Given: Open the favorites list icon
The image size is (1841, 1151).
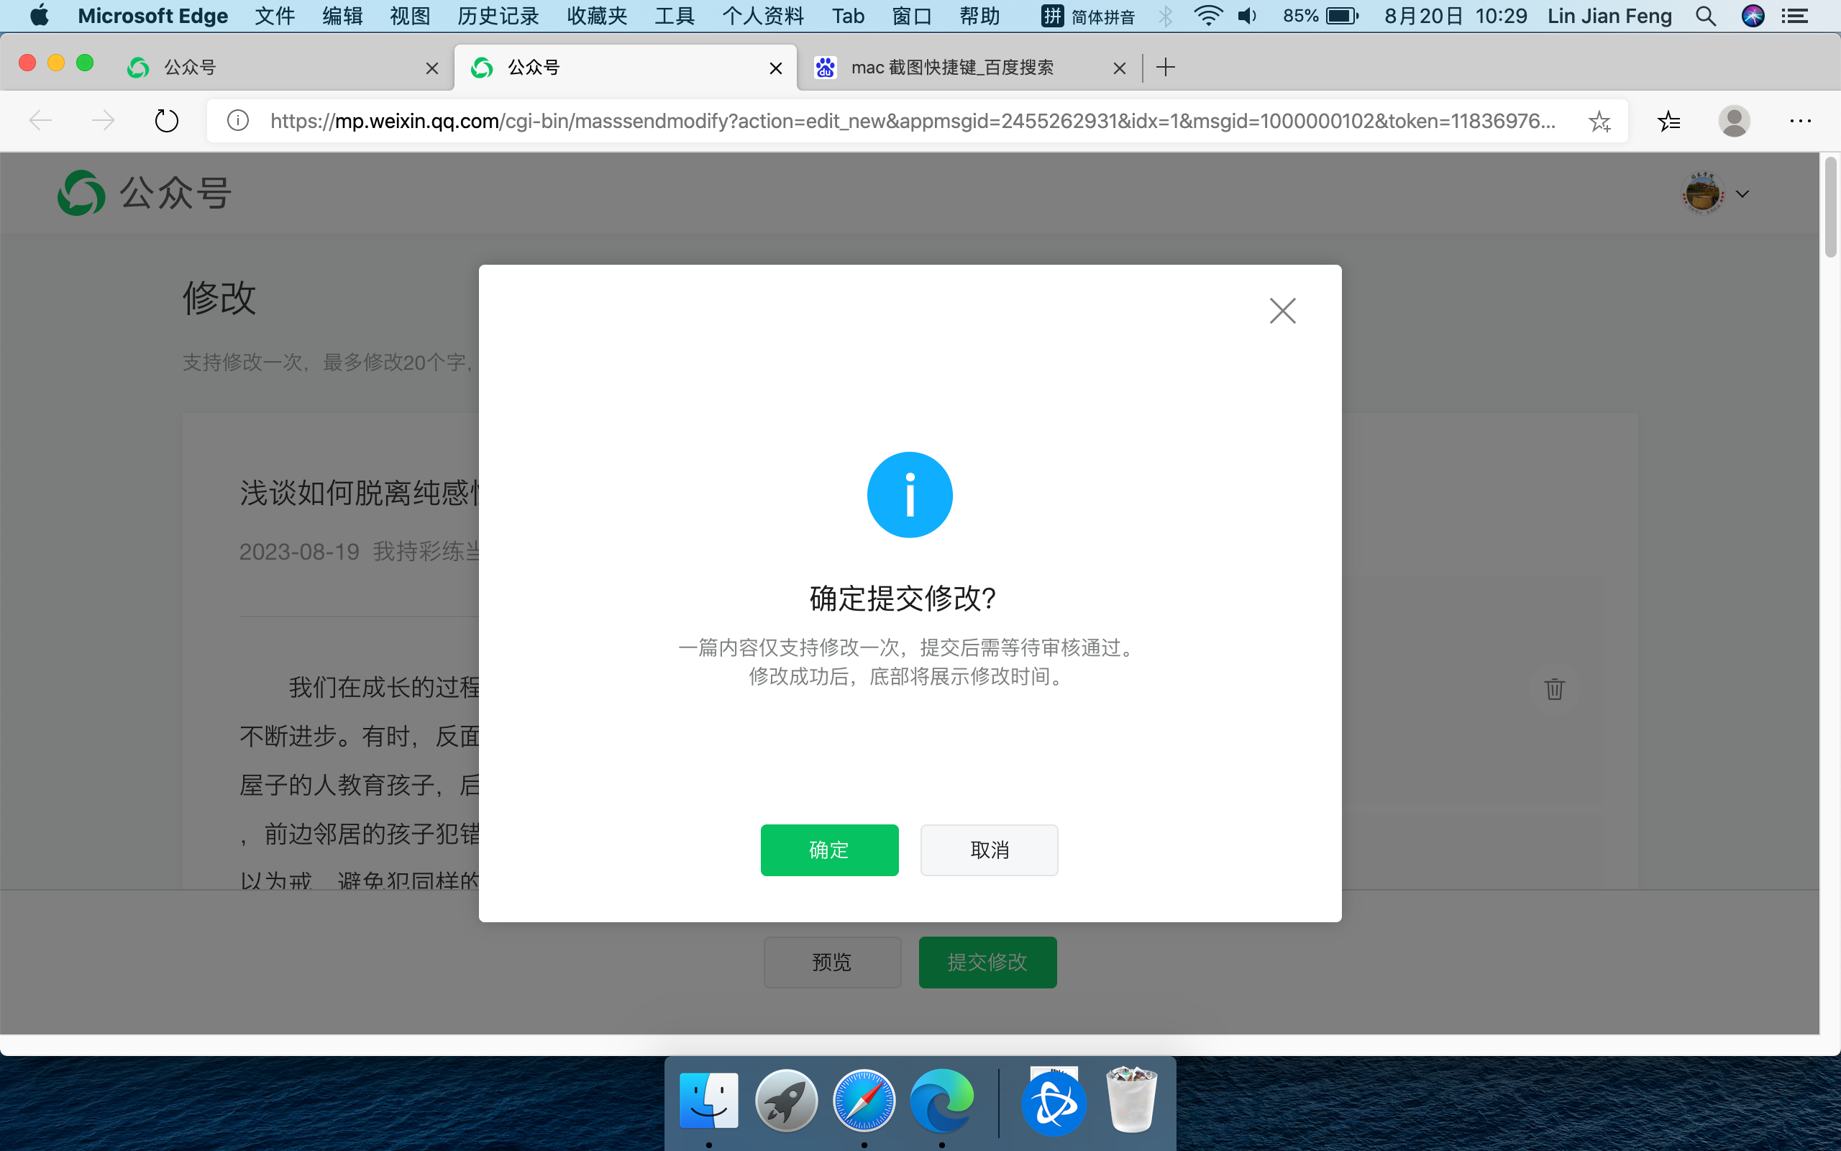Looking at the screenshot, I should tap(1668, 121).
